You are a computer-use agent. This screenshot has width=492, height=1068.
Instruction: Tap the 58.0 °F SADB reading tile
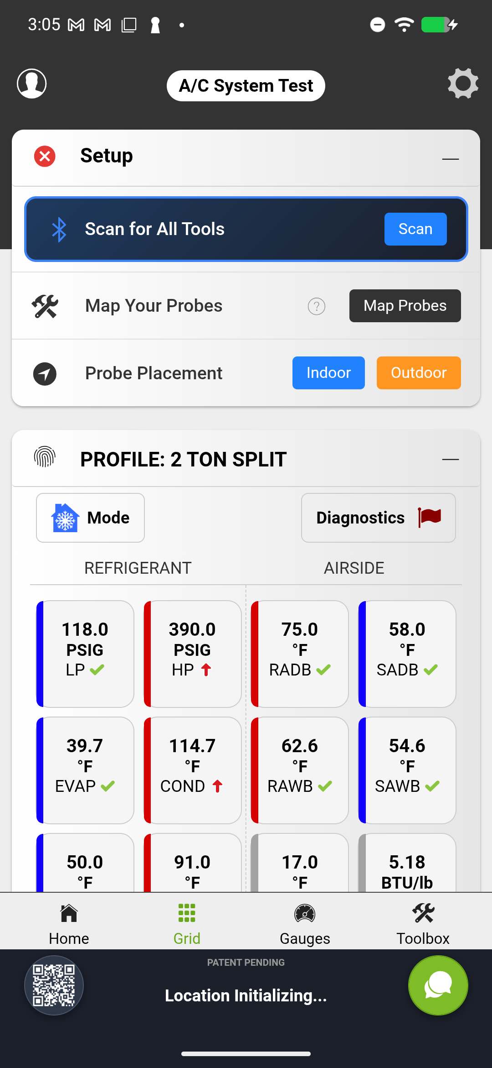point(407,654)
